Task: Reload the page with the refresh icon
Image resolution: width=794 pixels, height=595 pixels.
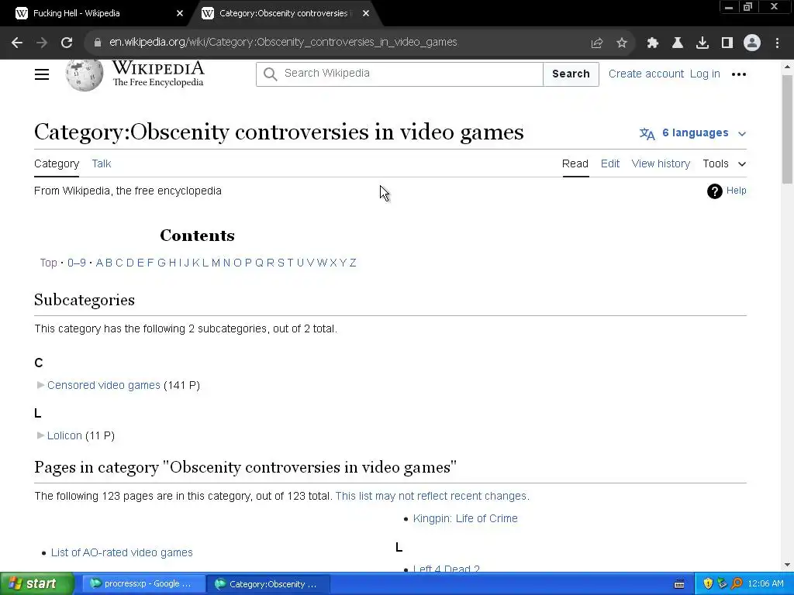Action: (67, 43)
